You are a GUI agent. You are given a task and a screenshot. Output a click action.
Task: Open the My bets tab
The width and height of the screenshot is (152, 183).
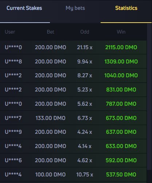[x=75, y=8]
